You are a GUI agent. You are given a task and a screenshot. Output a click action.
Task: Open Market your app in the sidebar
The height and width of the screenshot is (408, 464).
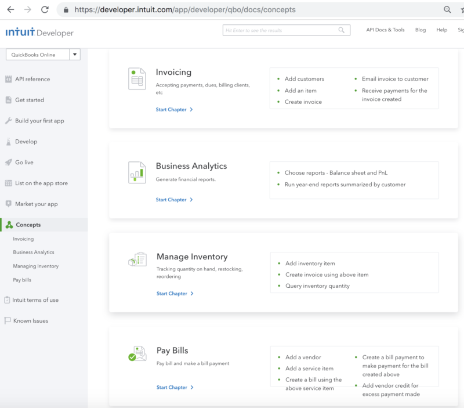coord(37,204)
